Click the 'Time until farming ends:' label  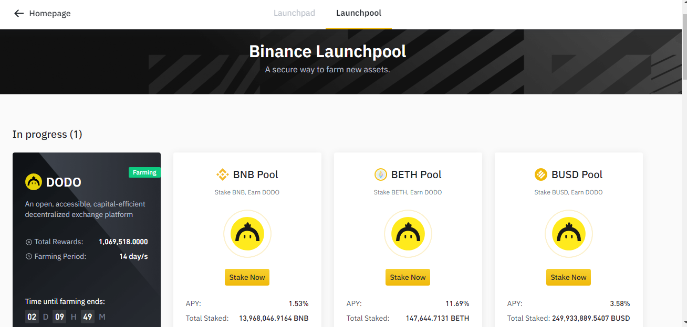tap(65, 301)
